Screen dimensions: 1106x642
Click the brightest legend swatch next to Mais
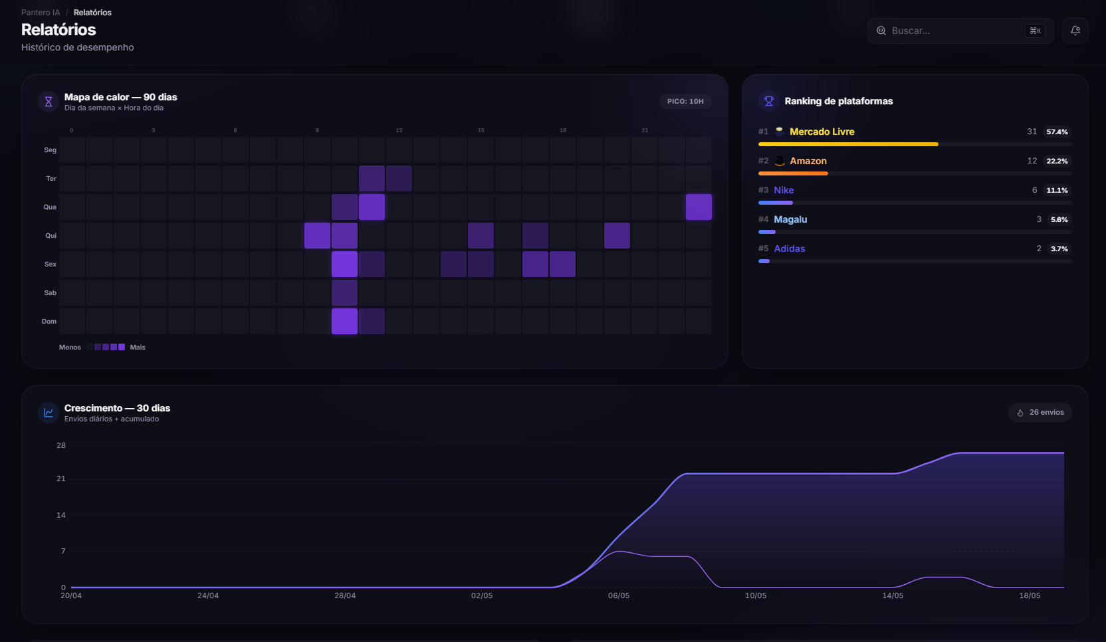click(122, 347)
